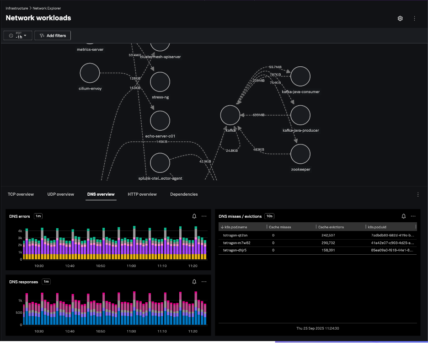This screenshot has height=343, width=428.
Task: Click the bell icon on DNS misses / evictions
Action: pyautogui.click(x=404, y=216)
